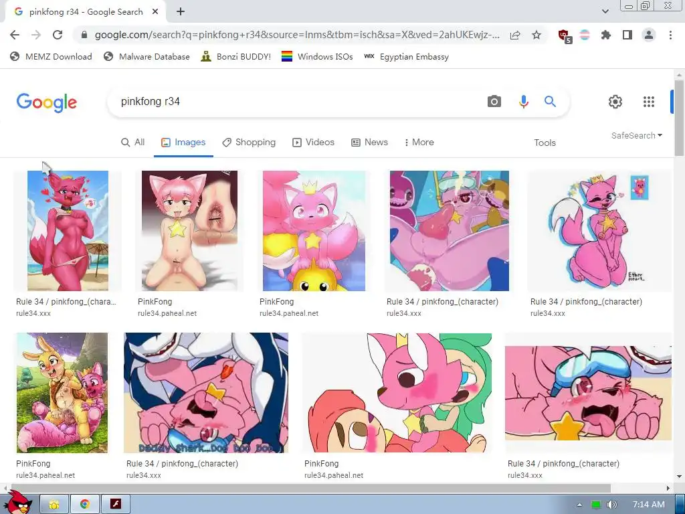
Task: Click inside the Google search box
Action: 297,102
